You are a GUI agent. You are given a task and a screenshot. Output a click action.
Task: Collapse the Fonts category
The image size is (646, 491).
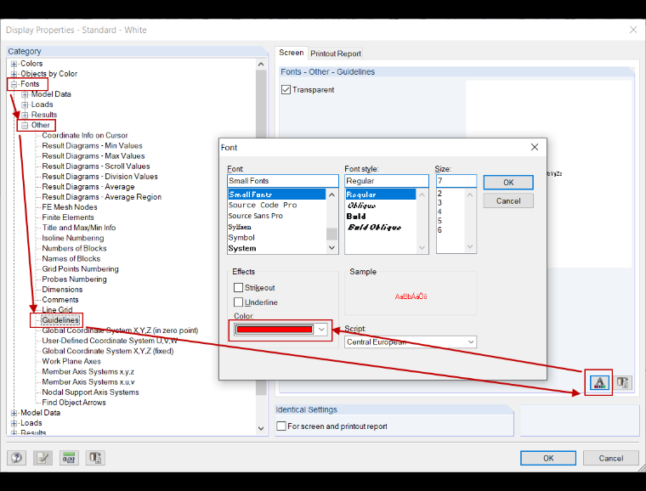pyautogui.click(x=14, y=84)
